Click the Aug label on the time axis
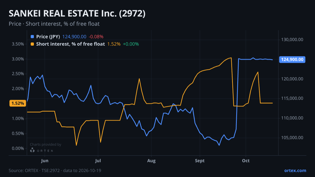The width and height of the screenshot is (315, 177). (x=151, y=160)
